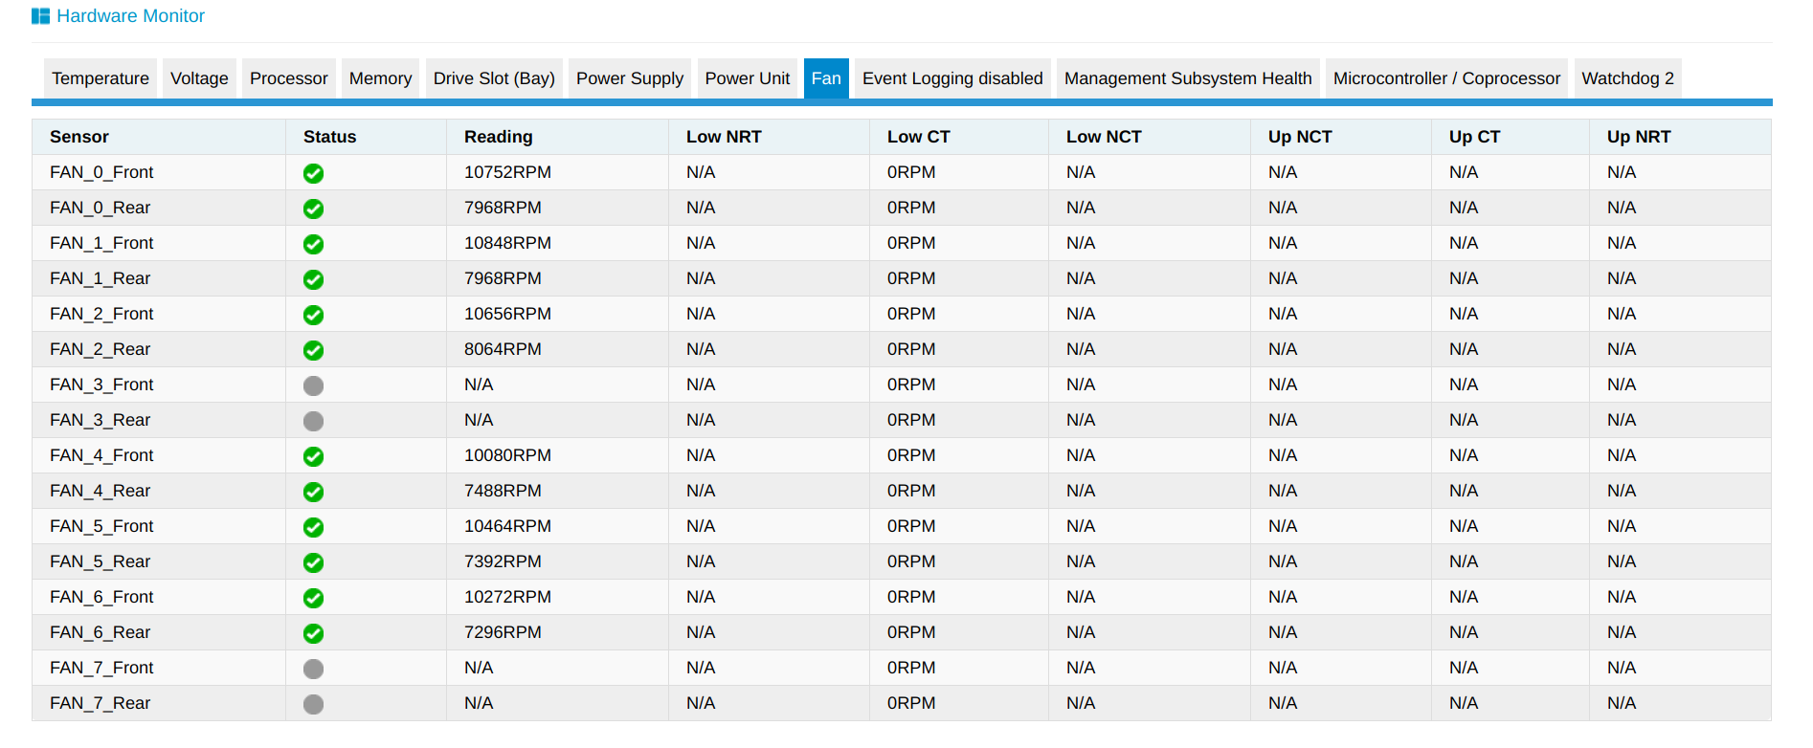
Task: Click the 10656RPM reading value
Action: (507, 314)
